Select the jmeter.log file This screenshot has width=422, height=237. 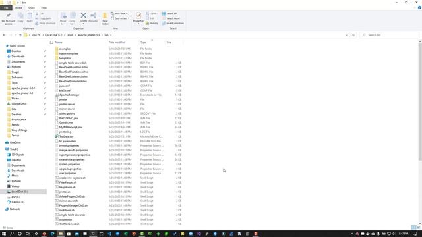(65, 132)
